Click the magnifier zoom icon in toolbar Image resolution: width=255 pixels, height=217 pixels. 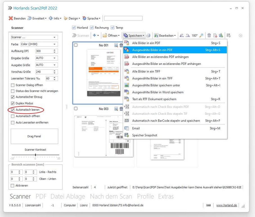[201, 35]
